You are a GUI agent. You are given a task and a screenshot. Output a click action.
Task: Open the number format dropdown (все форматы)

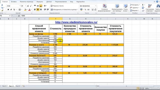pyautogui.click(x=96, y=6)
